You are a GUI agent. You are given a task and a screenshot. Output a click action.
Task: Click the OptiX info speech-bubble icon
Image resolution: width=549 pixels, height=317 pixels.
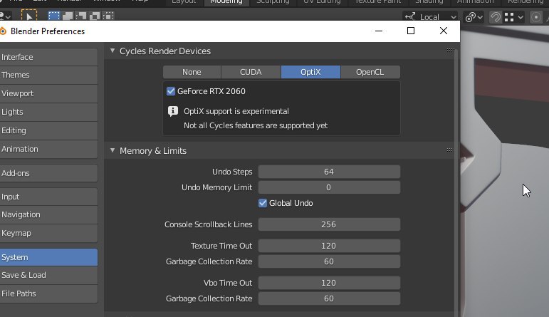(x=172, y=111)
